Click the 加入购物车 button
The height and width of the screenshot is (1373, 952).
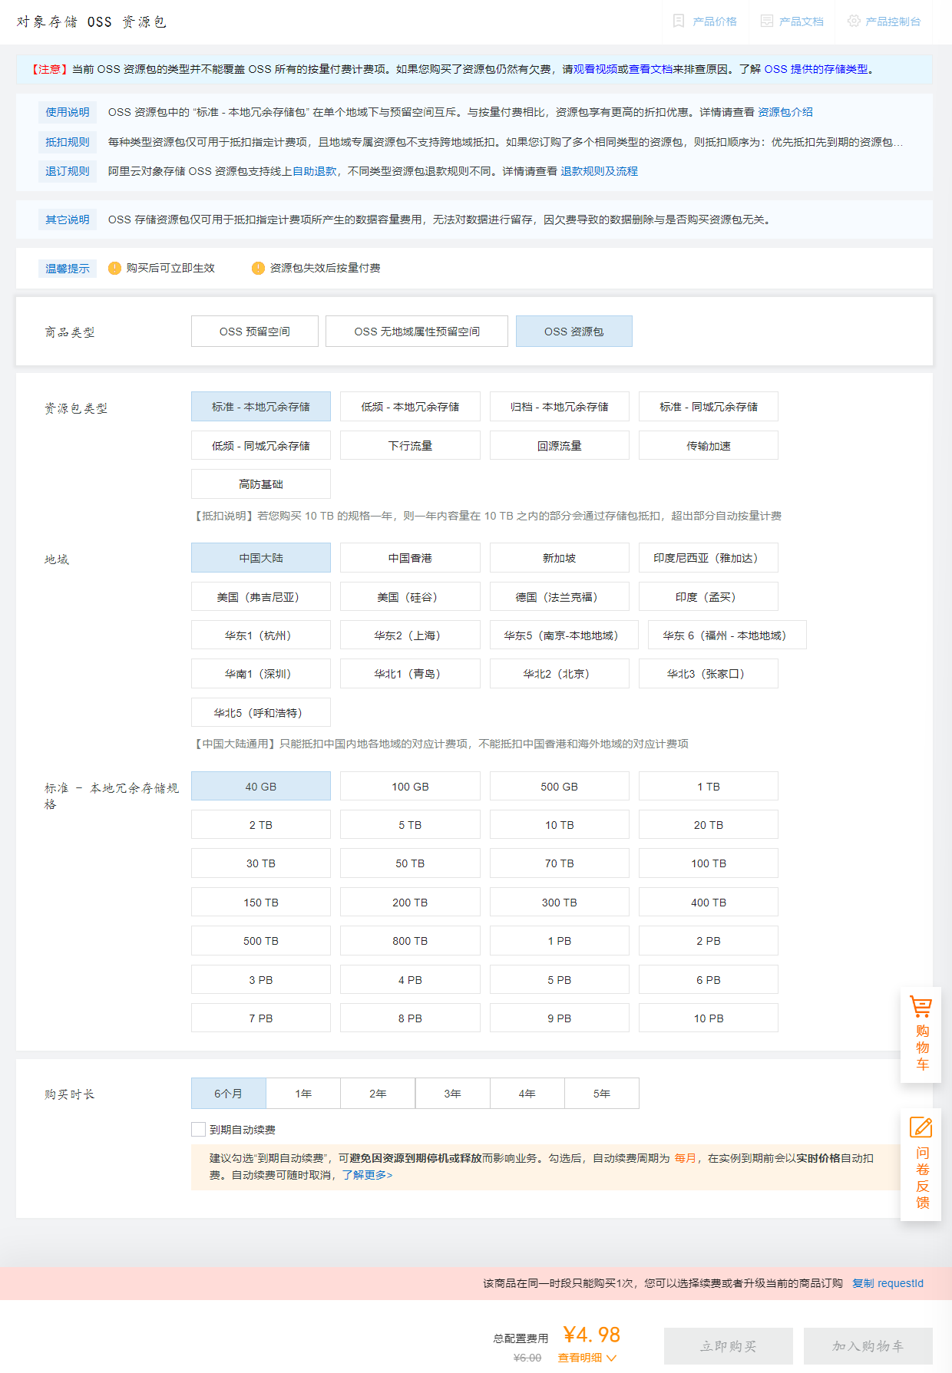tap(868, 1346)
